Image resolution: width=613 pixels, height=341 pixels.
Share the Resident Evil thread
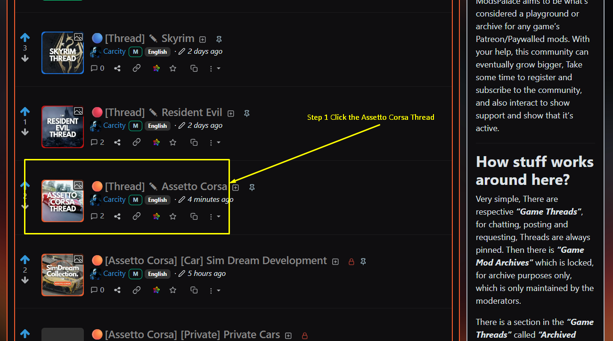pyautogui.click(x=117, y=142)
